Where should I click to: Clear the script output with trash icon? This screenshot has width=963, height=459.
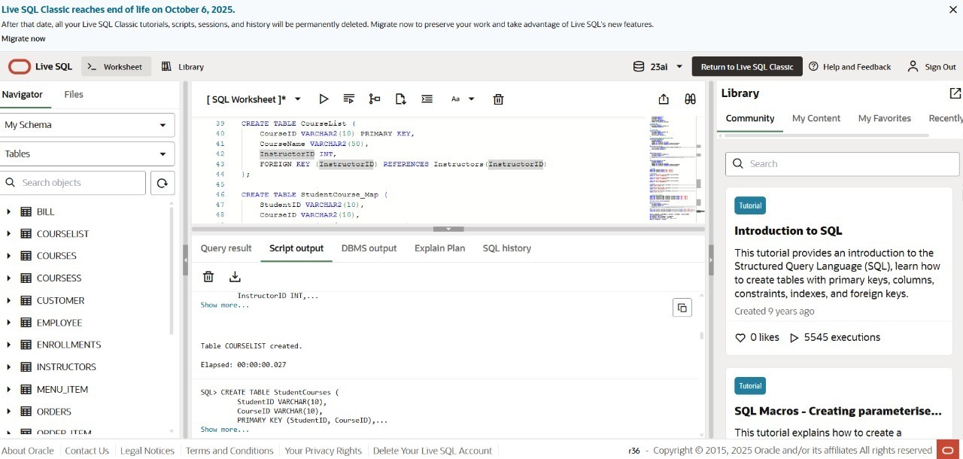coord(208,276)
